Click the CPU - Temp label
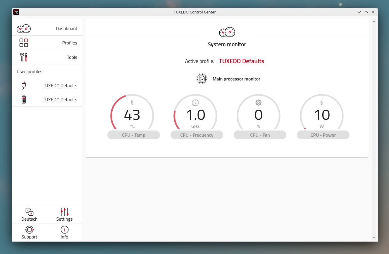Viewport: 389px width, 254px height. point(134,135)
